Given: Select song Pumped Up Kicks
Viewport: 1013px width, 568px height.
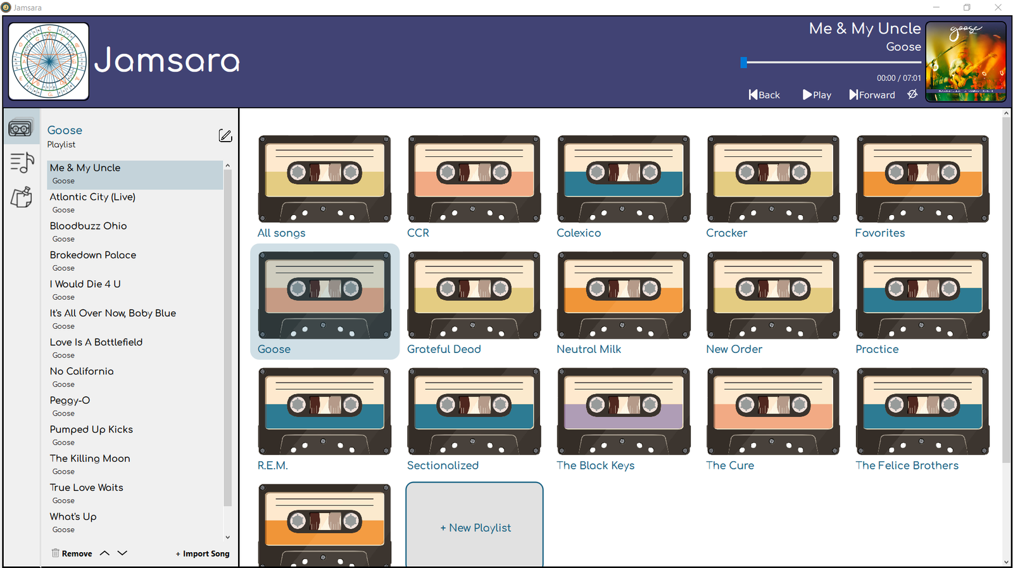Looking at the screenshot, I should tap(135, 436).
